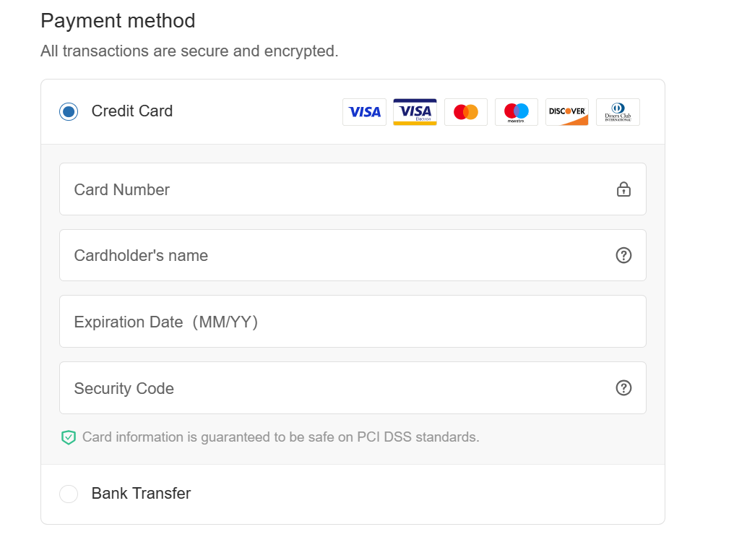Open Security Code help question mark
This screenshot has width=747, height=545.
coord(623,388)
